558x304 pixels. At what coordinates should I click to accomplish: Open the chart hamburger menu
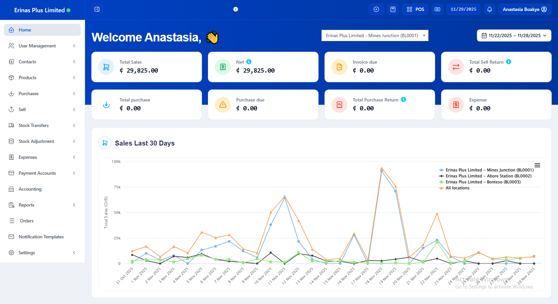tap(537, 165)
